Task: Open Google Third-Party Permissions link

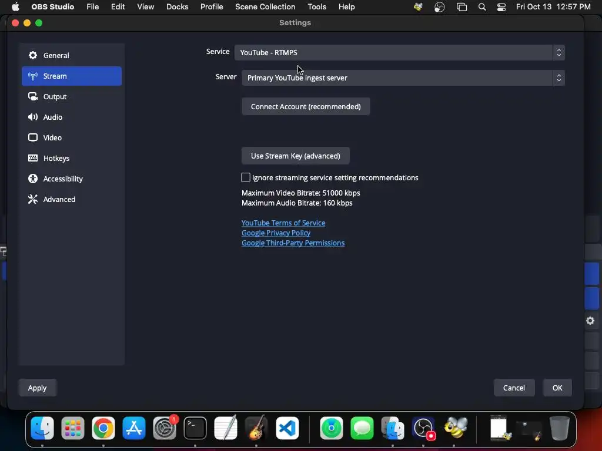Action: pyautogui.click(x=293, y=243)
